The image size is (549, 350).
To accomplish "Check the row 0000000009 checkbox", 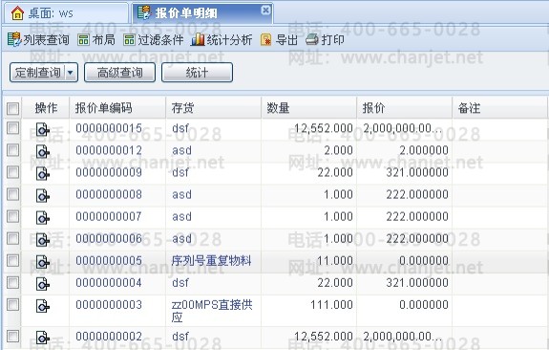I will 13,172.
